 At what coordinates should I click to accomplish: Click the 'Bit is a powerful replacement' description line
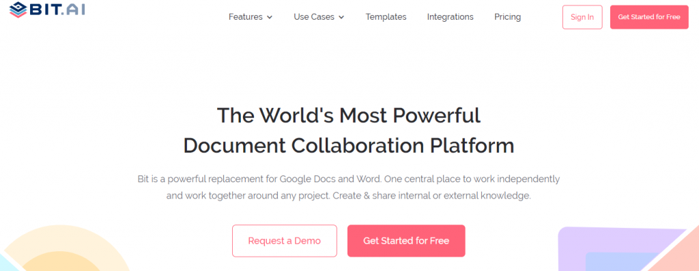click(349, 179)
